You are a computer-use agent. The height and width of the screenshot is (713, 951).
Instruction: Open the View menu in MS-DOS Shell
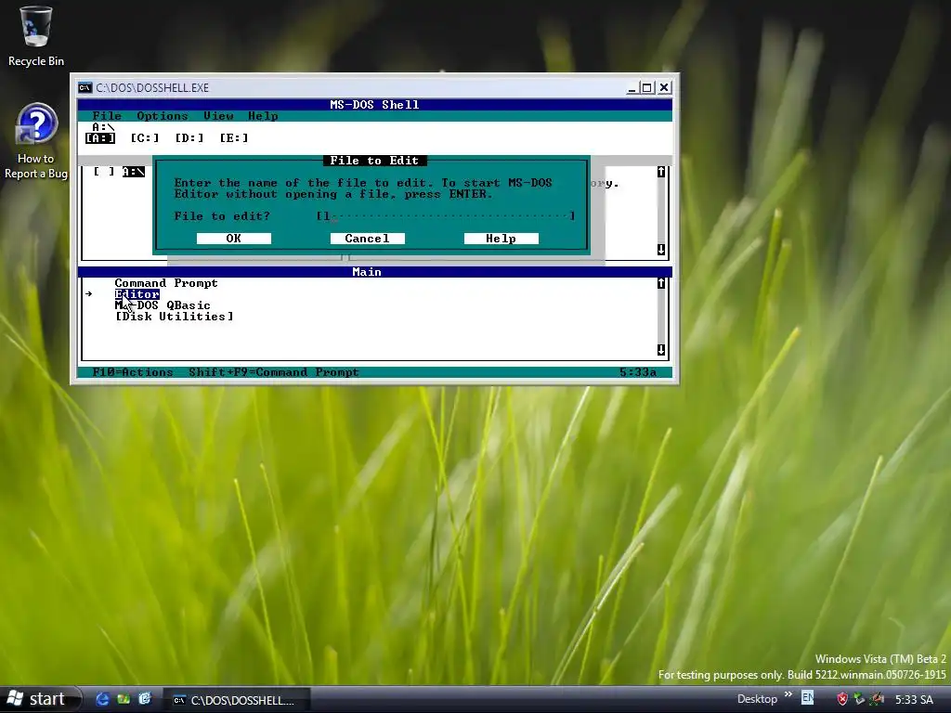(218, 116)
